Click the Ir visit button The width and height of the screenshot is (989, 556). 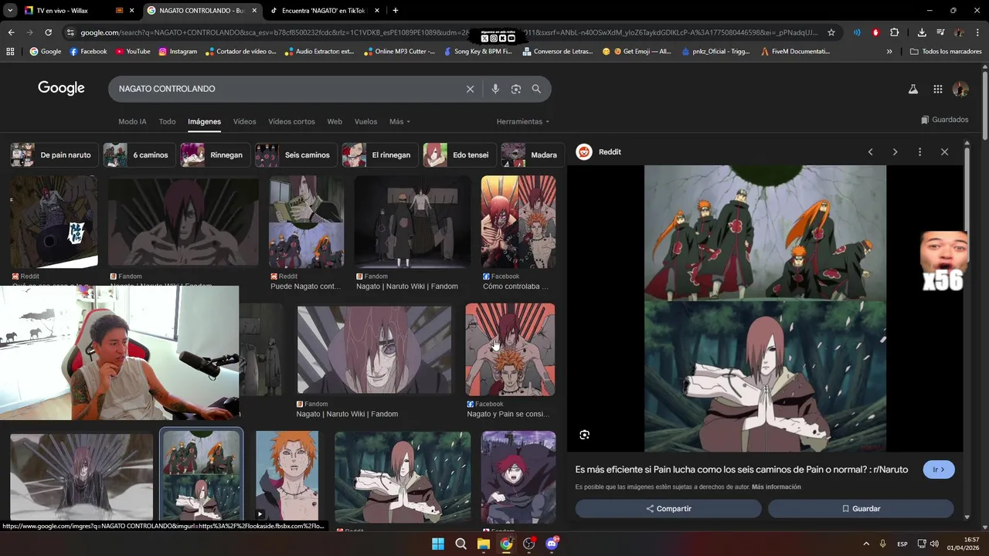point(939,470)
